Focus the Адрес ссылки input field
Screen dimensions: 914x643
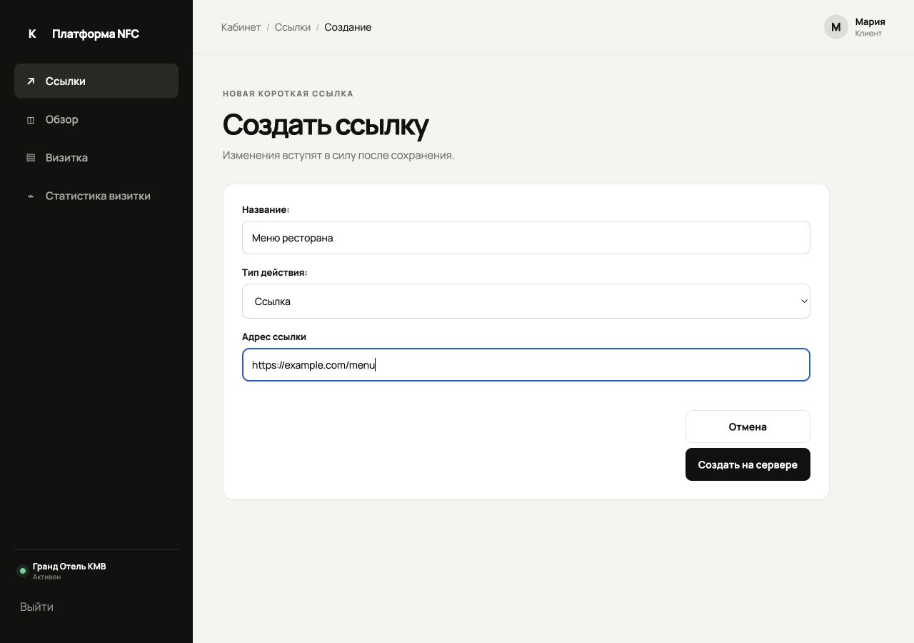(x=526, y=365)
